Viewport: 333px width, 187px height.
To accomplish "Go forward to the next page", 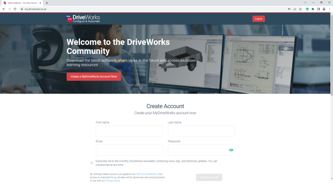I will (9, 9).
